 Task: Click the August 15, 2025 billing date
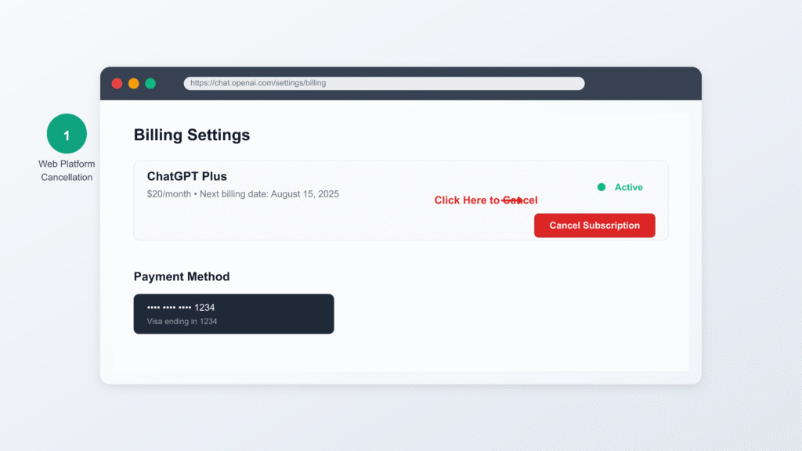[305, 193]
